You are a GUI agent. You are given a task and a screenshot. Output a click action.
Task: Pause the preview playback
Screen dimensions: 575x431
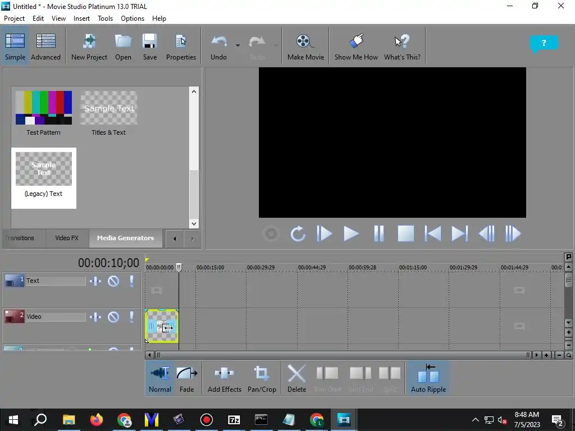pos(378,233)
